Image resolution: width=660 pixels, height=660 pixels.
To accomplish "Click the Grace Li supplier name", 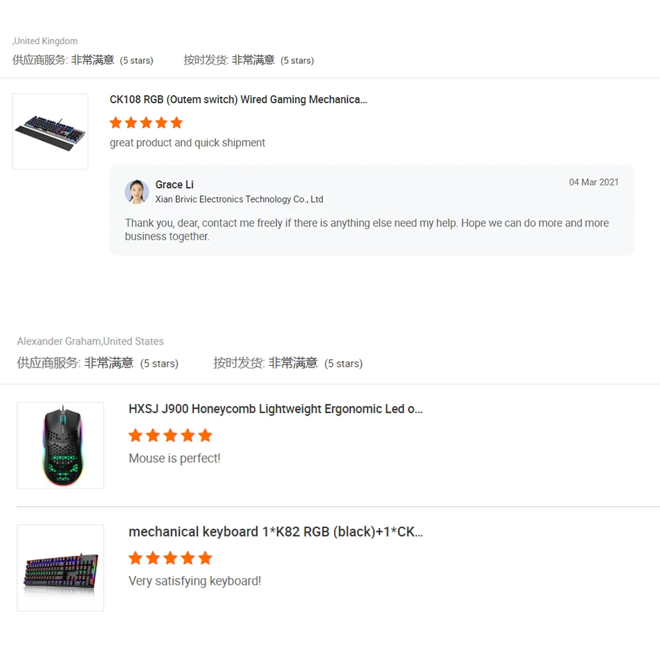I will pyautogui.click(x=174, y=184).
